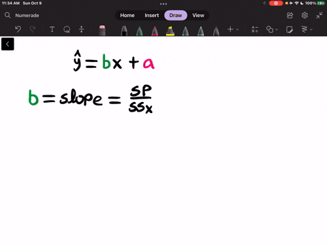Switch to the Home tab
The image size is (327, 245).
pos(127,16)
